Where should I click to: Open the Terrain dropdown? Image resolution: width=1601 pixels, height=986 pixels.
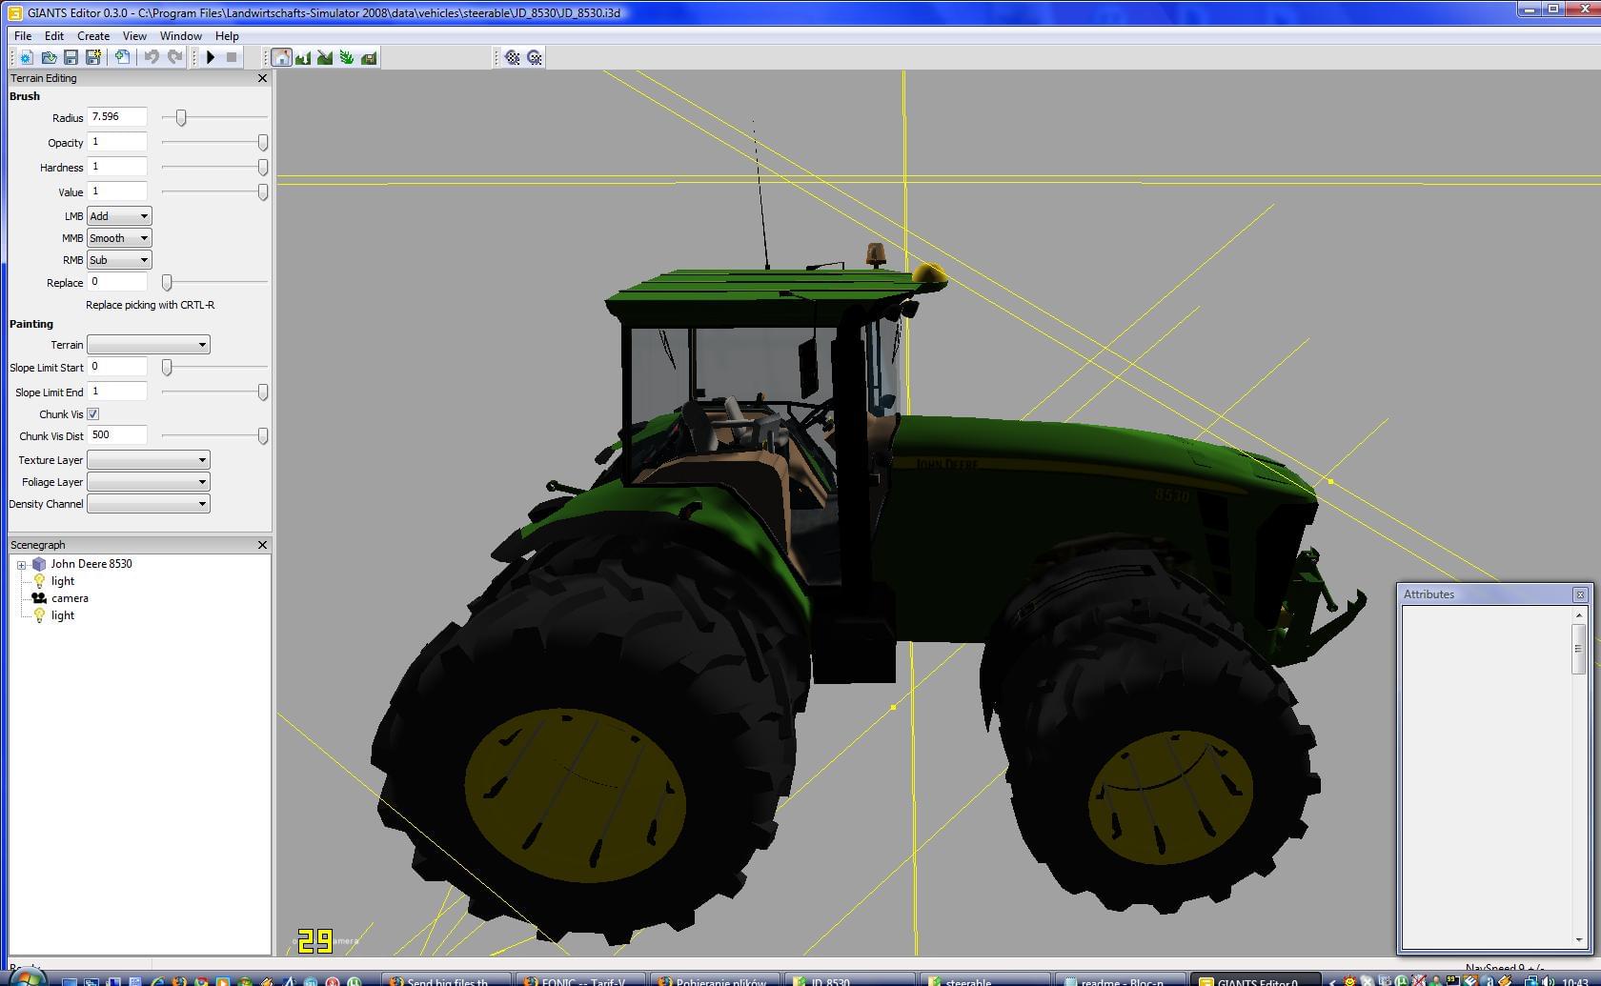point(149,345)
